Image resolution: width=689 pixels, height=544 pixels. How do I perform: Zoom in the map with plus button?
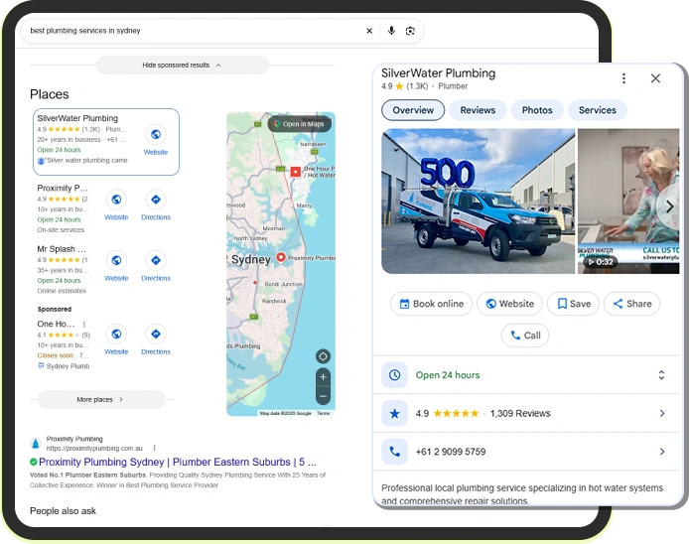tap(323, 377)
